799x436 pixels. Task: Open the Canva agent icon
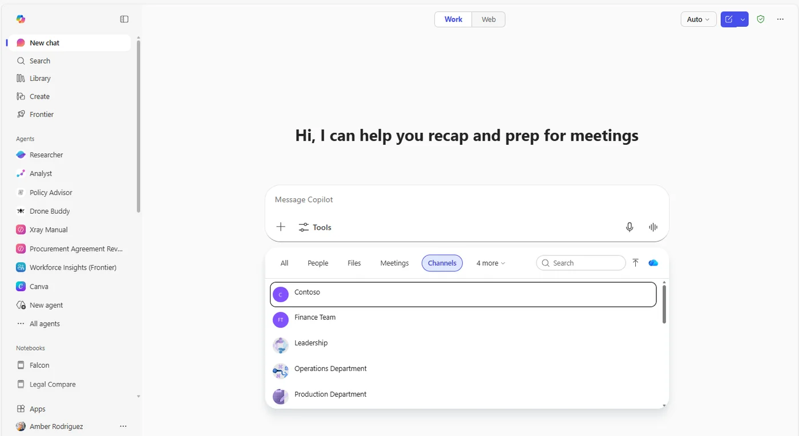click(x=21, y=287)
